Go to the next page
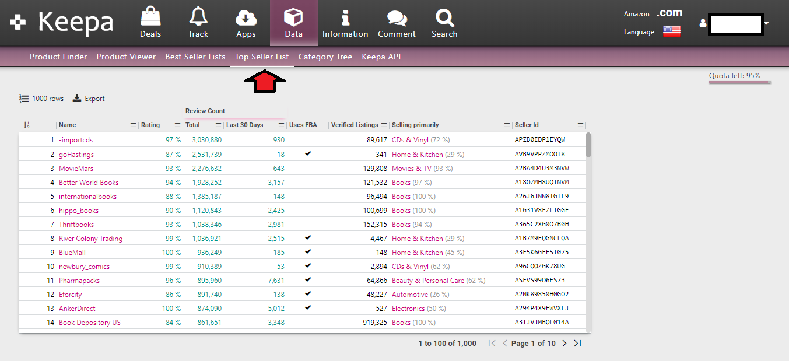The height and width of the screenshot is (361, 789). click(x=564, y=343)
